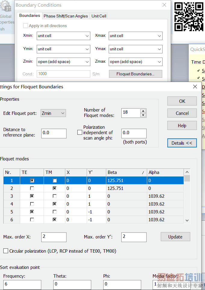Open the Unit Cell tab

tap(99, 16)
